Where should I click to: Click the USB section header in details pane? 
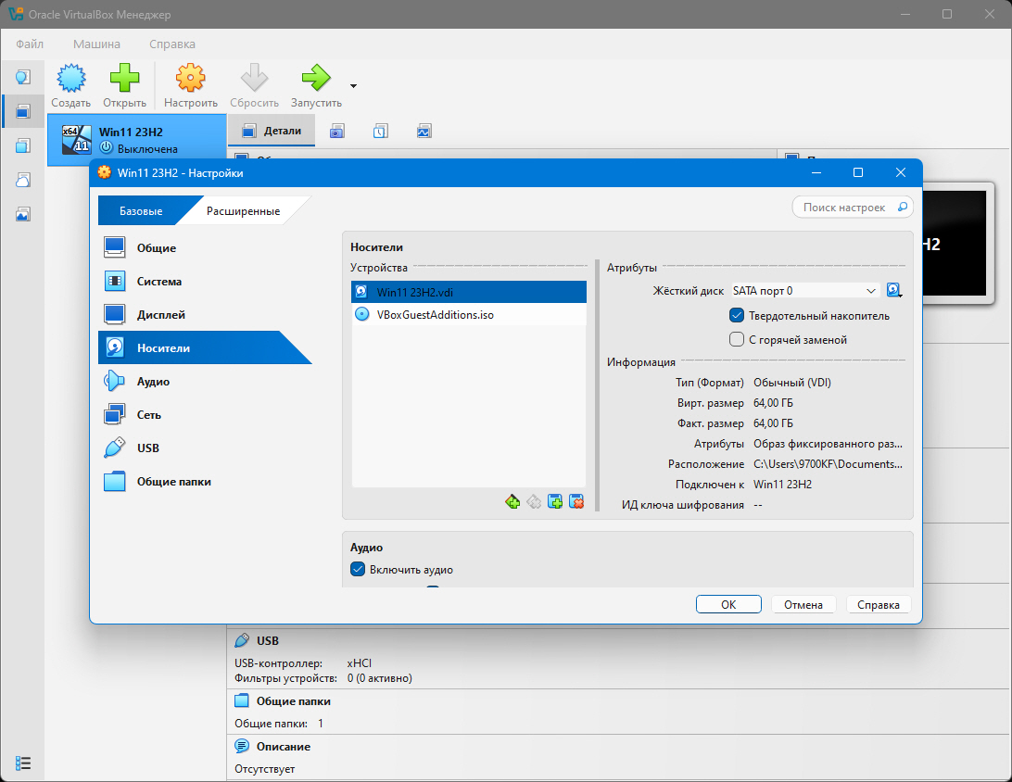click(x=267, y=640)
